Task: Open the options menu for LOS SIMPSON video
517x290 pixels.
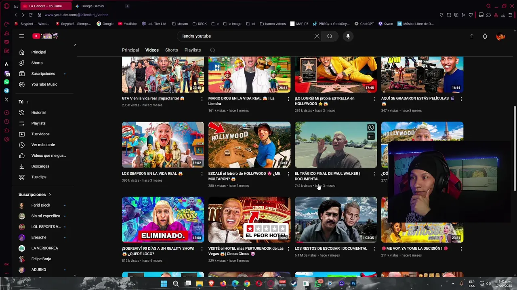Action: (202, 174)
